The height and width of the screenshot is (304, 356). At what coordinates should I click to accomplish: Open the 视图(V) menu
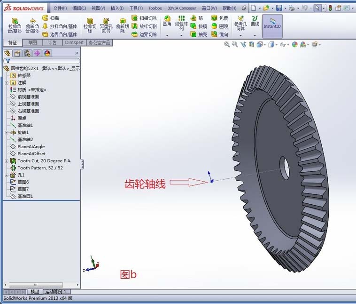pyautogui.click(x=98, y=8)
